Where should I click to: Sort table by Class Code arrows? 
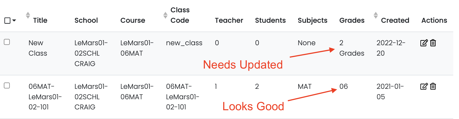[165, 15]
